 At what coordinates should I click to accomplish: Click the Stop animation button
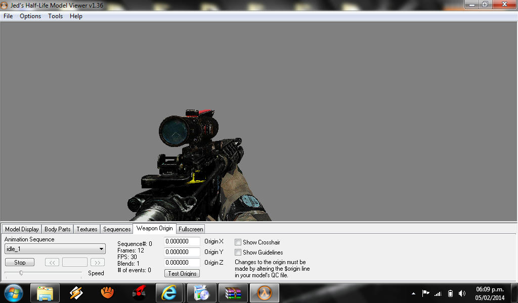[x=20, y=263]
